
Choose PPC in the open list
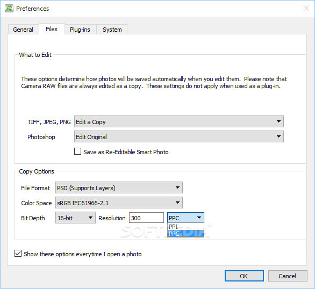pyautogui.click(x=185, y=234)
